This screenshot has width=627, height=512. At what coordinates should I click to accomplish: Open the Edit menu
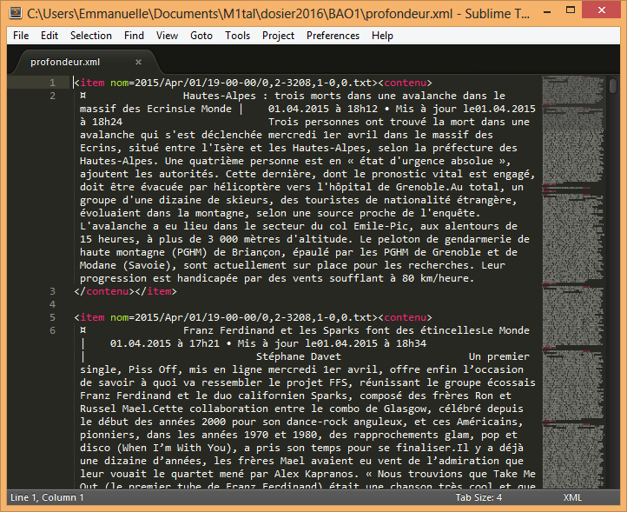[49, 36]
